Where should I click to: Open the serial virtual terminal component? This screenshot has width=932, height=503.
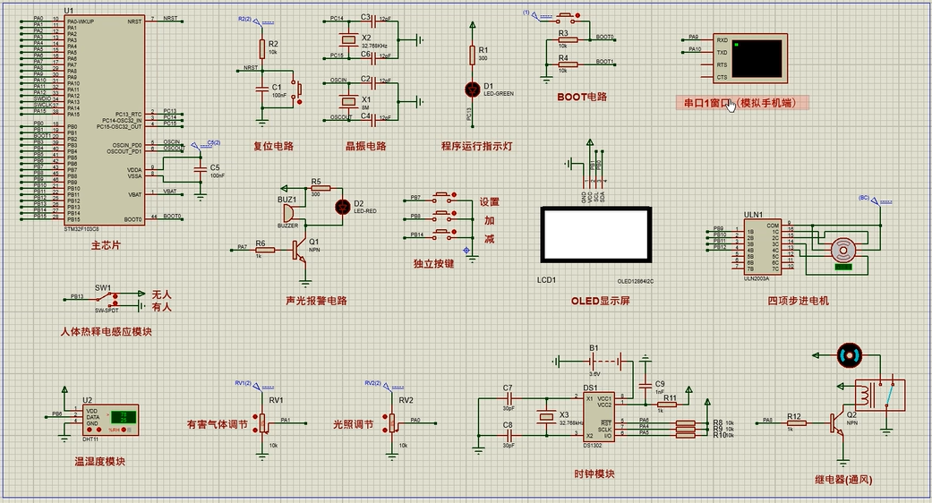750,58
